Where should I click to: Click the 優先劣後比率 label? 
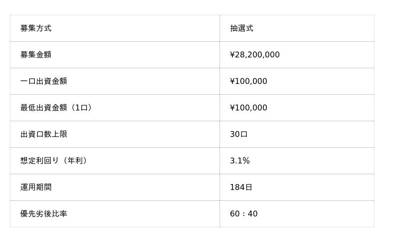(x=44, y=214)
